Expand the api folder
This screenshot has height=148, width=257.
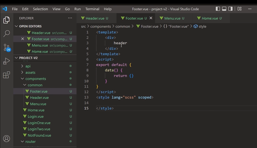(x=28, y=66)
